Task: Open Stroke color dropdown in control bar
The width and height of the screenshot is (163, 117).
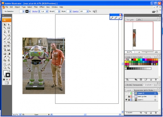Action: coord(30,11)
